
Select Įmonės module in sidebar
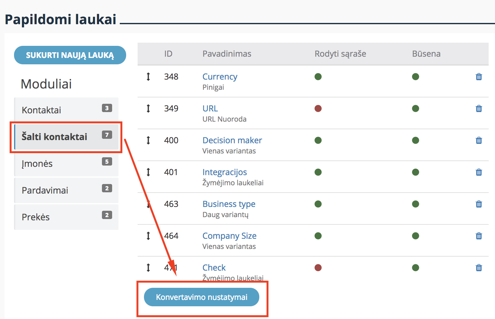66,164
